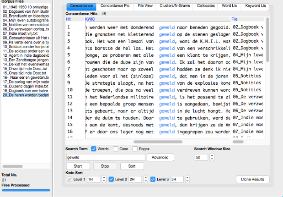Image resolution: width=283 pixels, height=197 pixels.
Task: Click the Level 3 sort value field 3R
Action: point(177,179)
